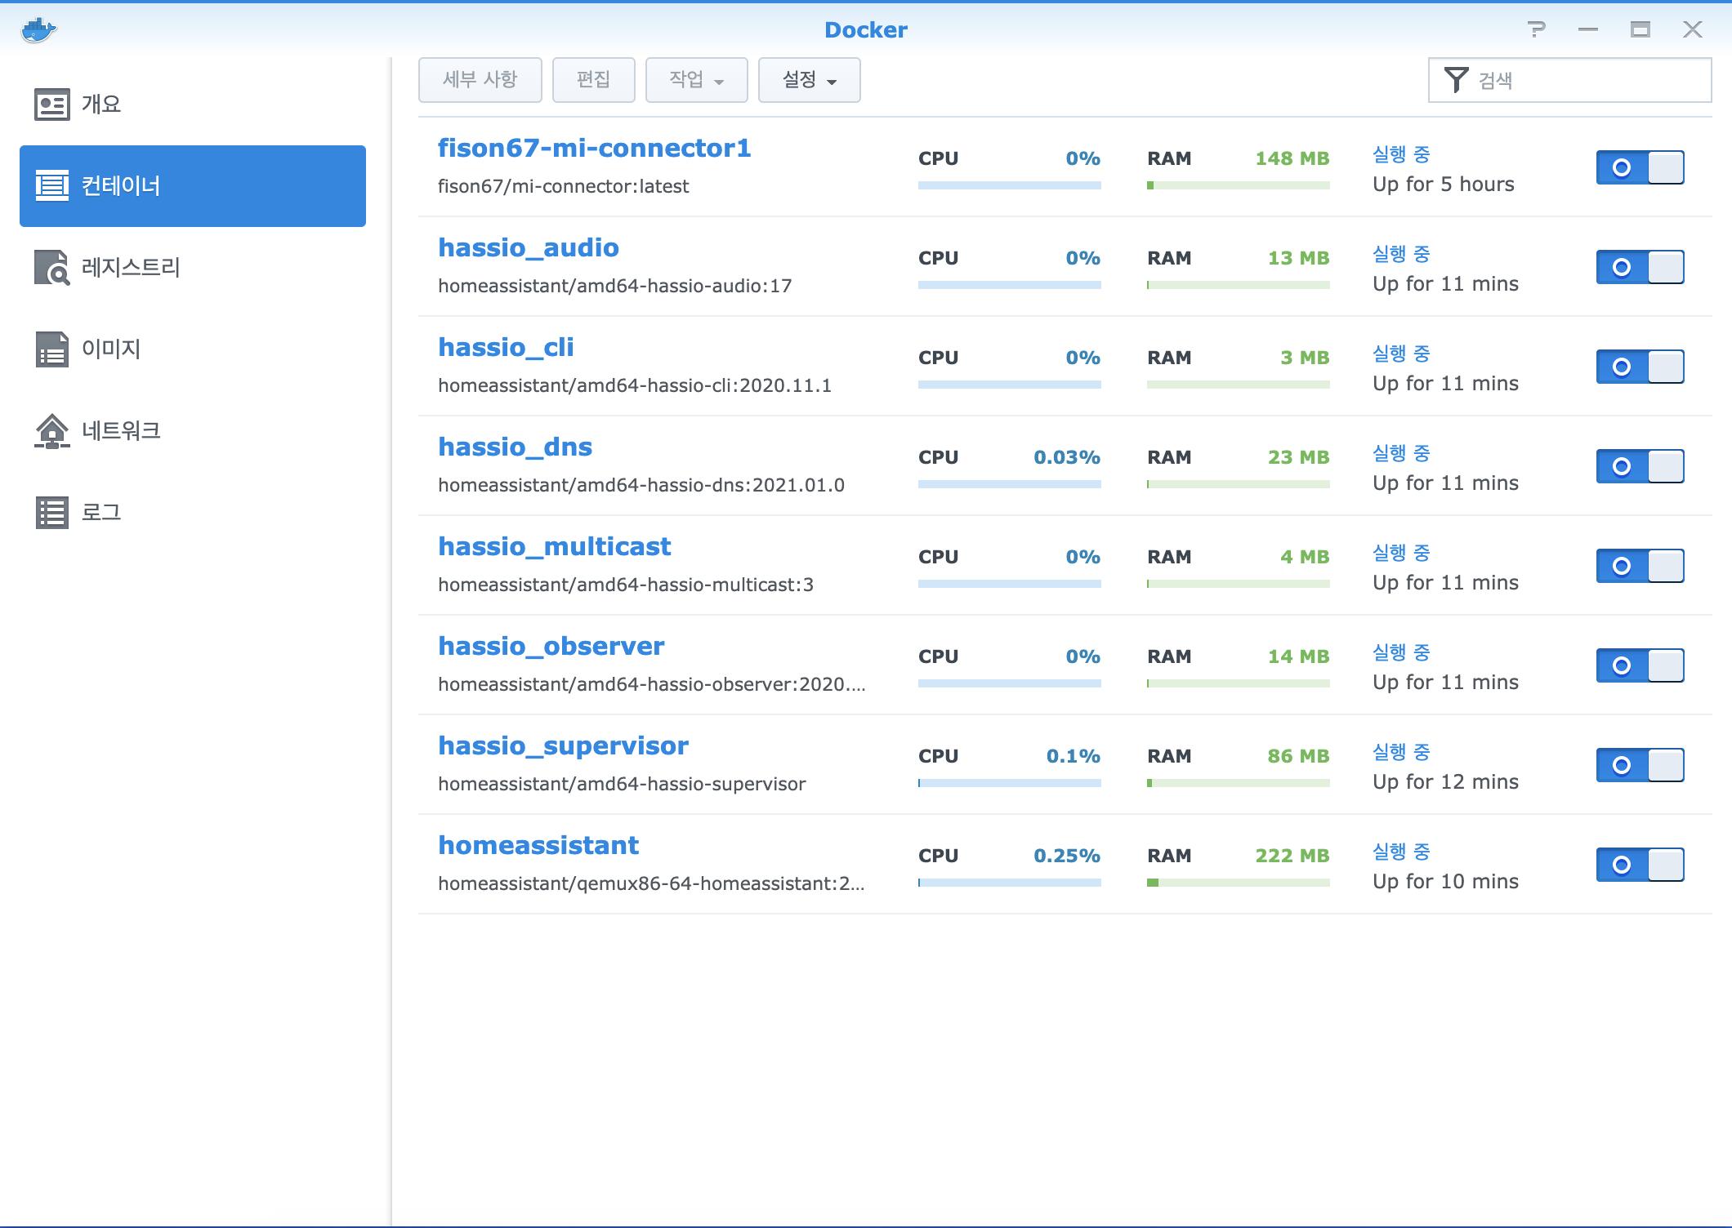1732x1228 pixels.
Task: Click the log (로그) list icon
Action: 52,513
